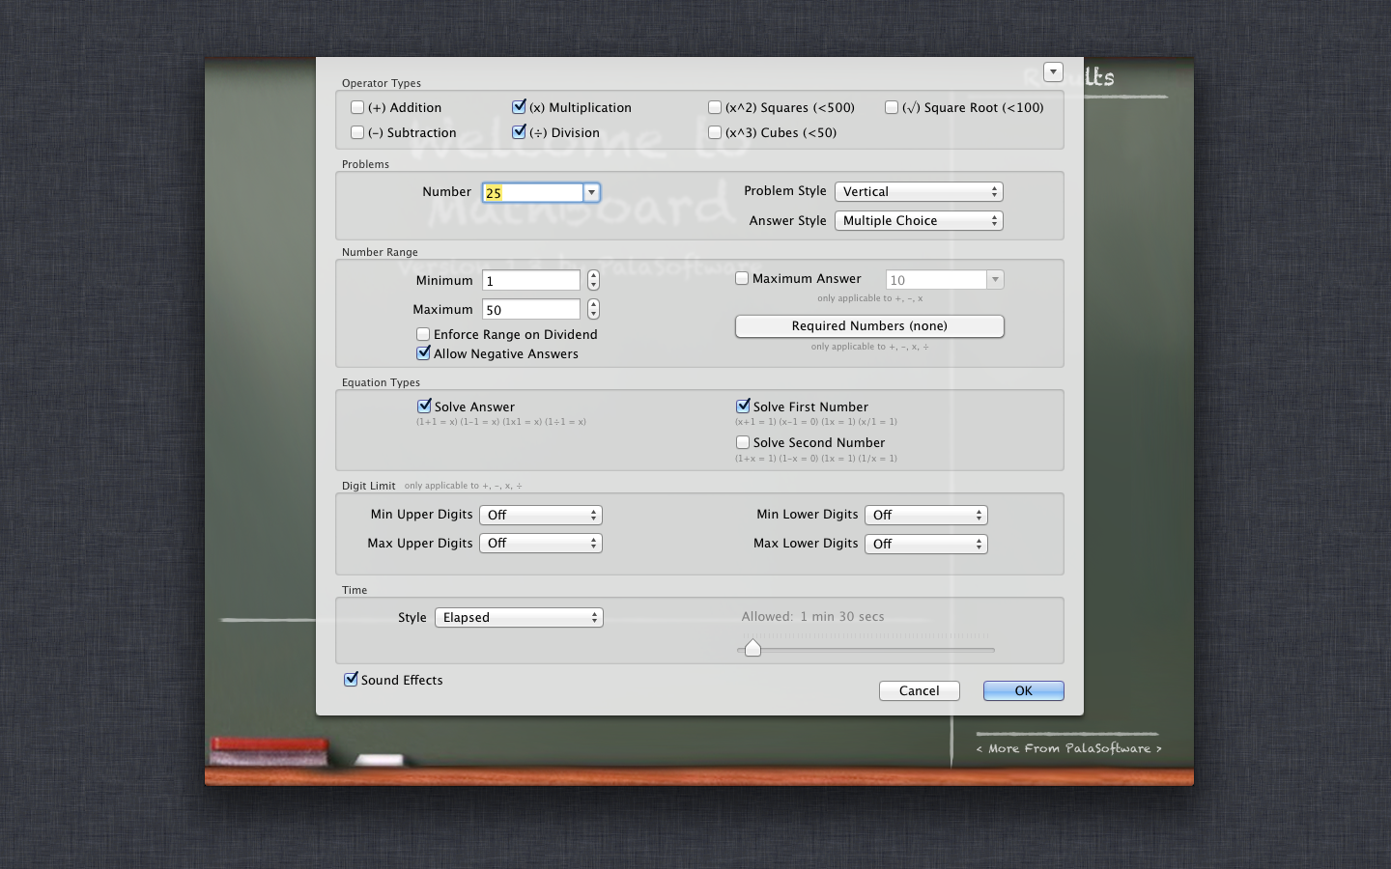
Task: Click the Cancel button
Action: point(919,690)
